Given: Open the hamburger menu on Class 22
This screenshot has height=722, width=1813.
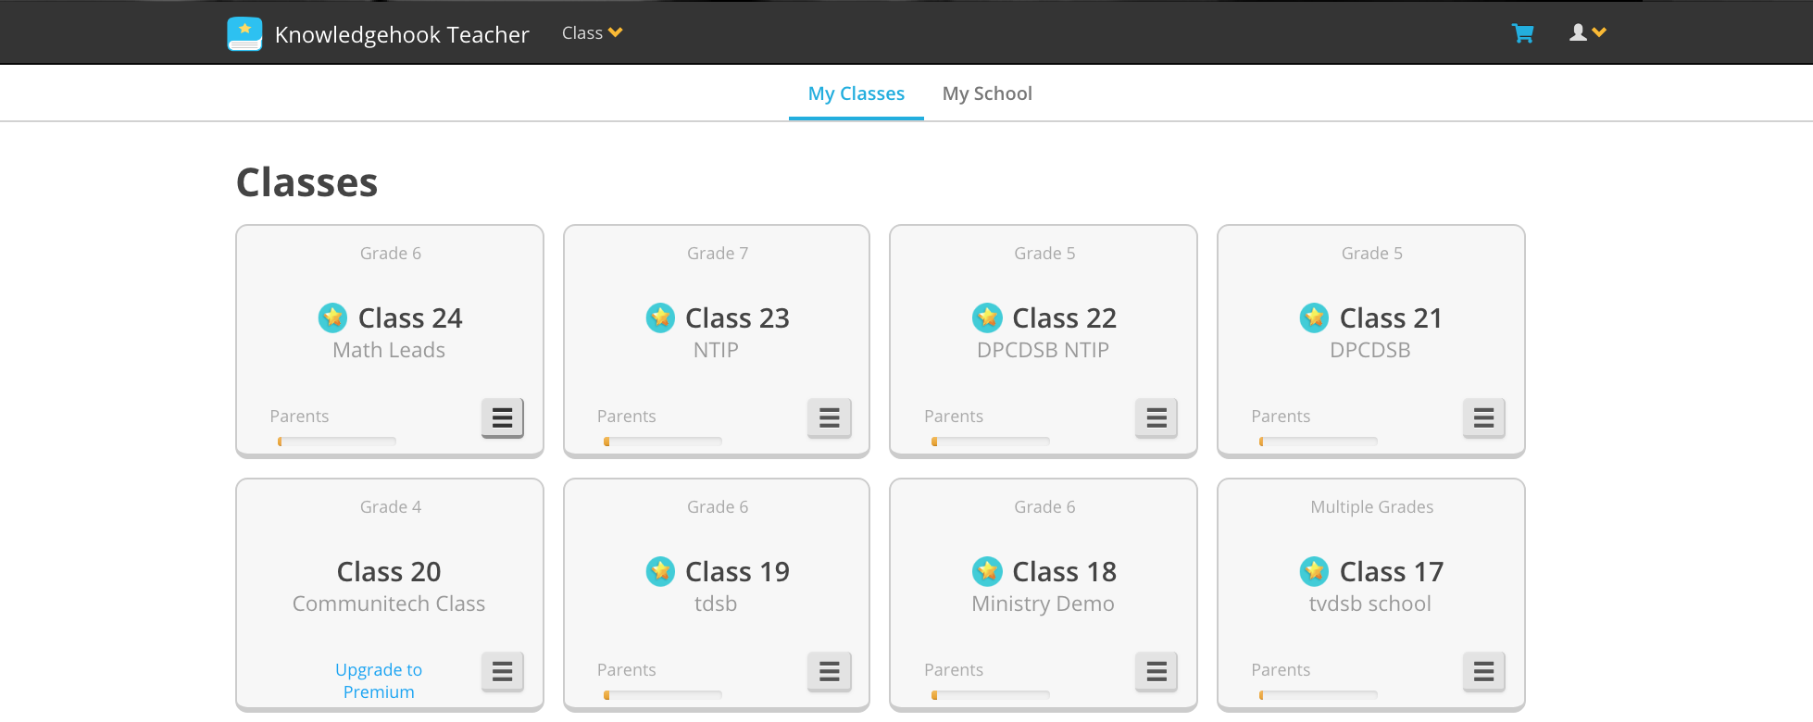Looking at the screenshot, I should [x=1157, y=417].
